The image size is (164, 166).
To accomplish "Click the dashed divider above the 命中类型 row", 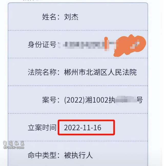I will [78, 141].
